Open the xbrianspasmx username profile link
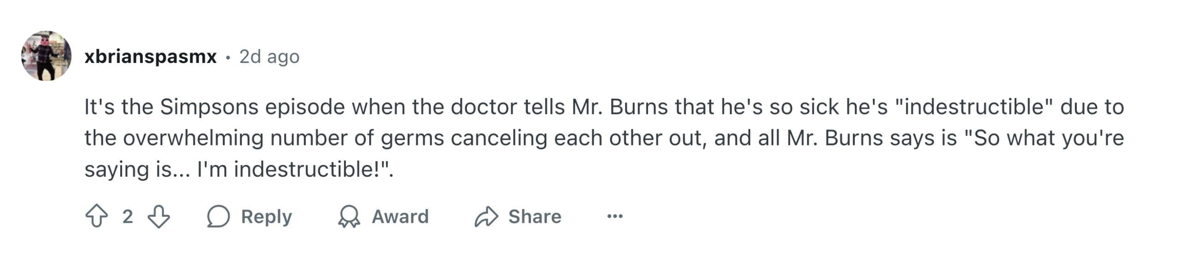The height and width of the screenshot is (259, 1179). pyautogui.click(x=151, y=57)
